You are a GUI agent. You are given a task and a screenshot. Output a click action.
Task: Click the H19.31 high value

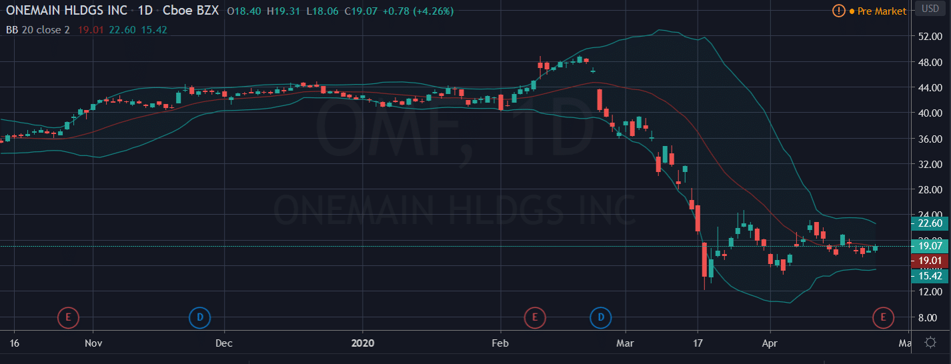[x=283, y=11]
